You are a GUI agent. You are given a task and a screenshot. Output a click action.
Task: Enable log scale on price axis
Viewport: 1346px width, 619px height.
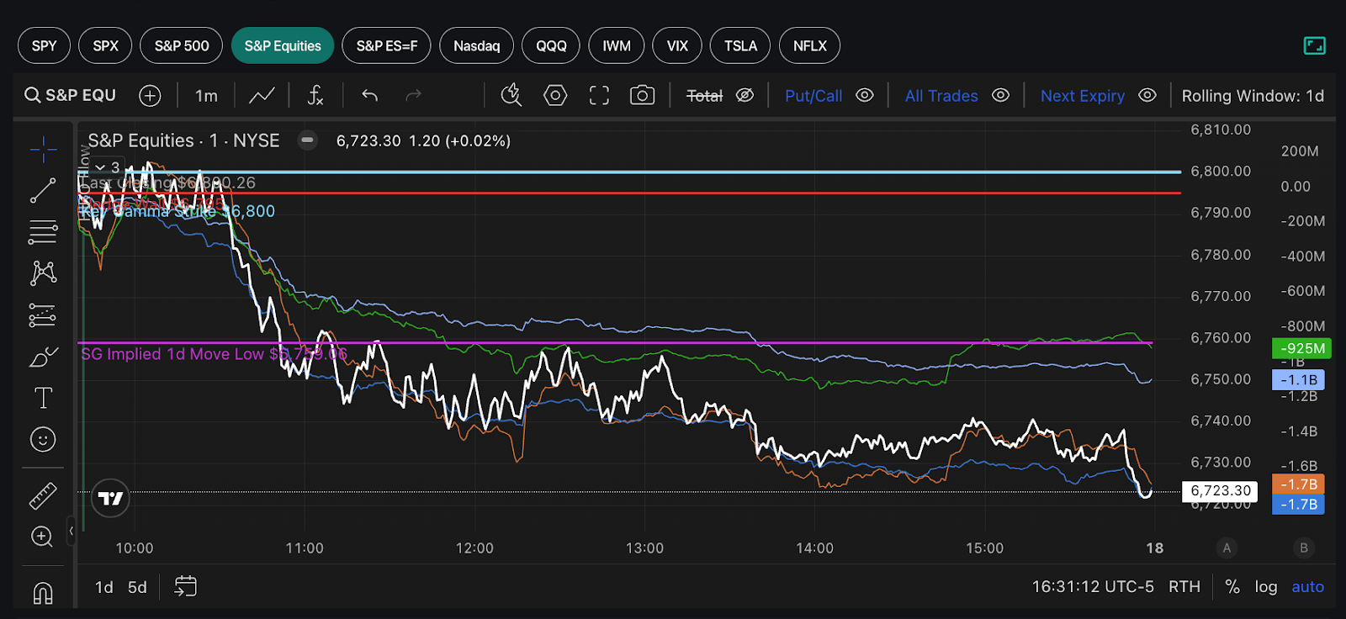1266,587
